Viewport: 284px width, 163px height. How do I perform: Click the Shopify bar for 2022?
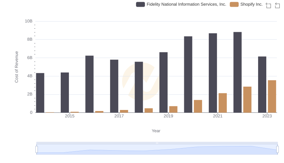247,100
